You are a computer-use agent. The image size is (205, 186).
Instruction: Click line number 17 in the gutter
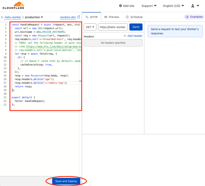tap(5, 83)
